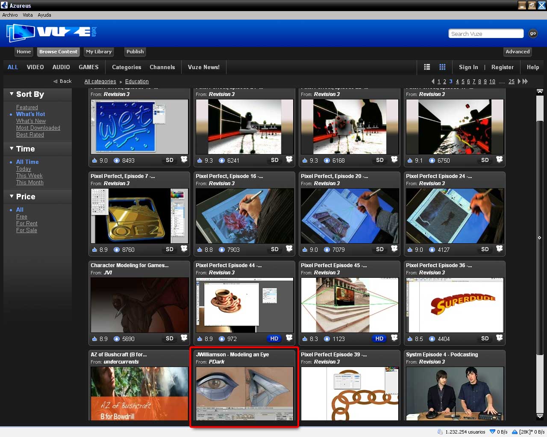Focus the Search Vuze input field
This screenshot has height=437, width=547.
486,34
